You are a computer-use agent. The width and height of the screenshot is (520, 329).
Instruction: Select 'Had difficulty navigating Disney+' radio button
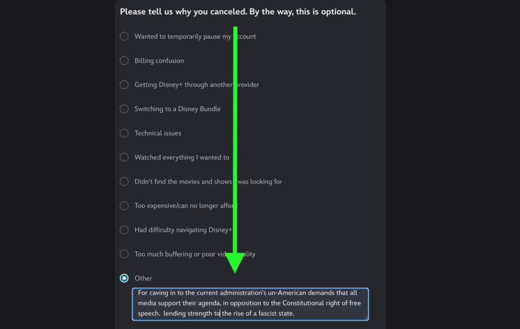pyautogui.click(x=124, y=230)
